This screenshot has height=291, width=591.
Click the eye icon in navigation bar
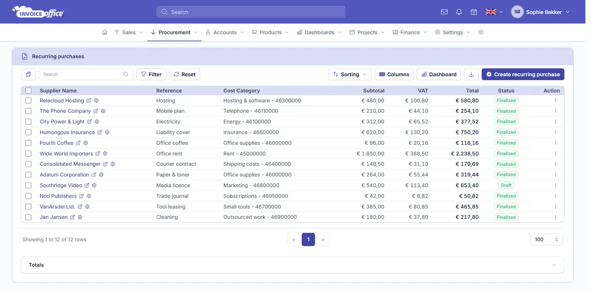click(480, 32)
